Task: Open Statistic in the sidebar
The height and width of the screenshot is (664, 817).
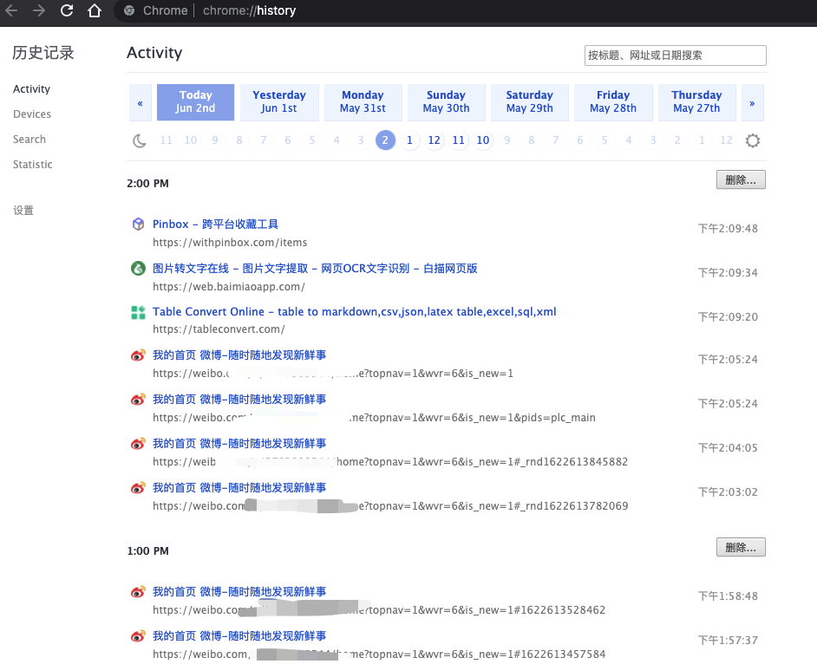Action: pos(33,165)
